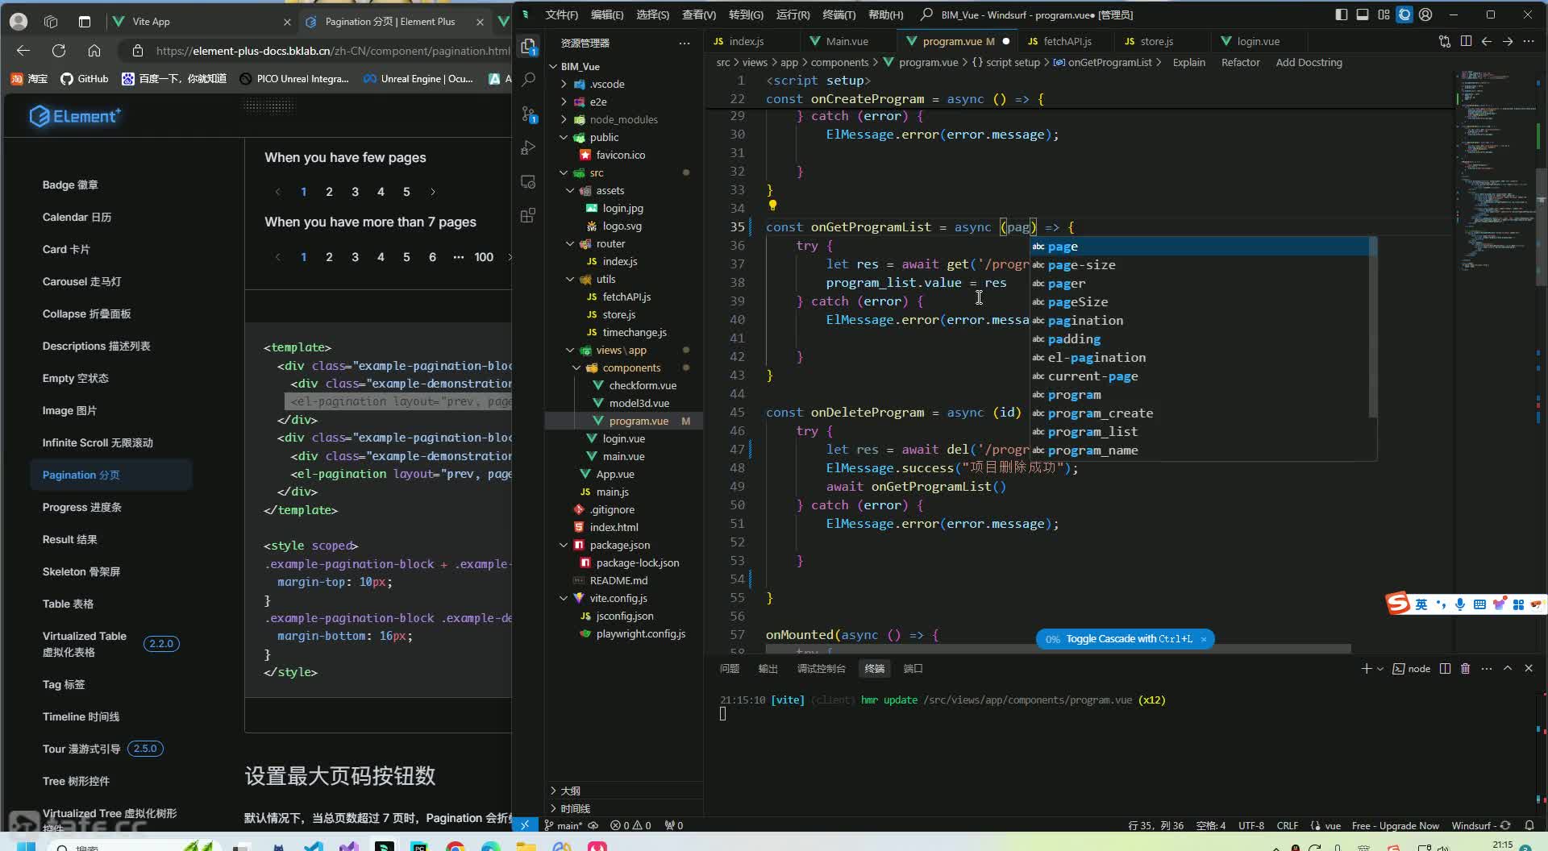Click Add Docstring code lens
The width and height of the screenshot is (1548, 851).
tap(1309, 62)
